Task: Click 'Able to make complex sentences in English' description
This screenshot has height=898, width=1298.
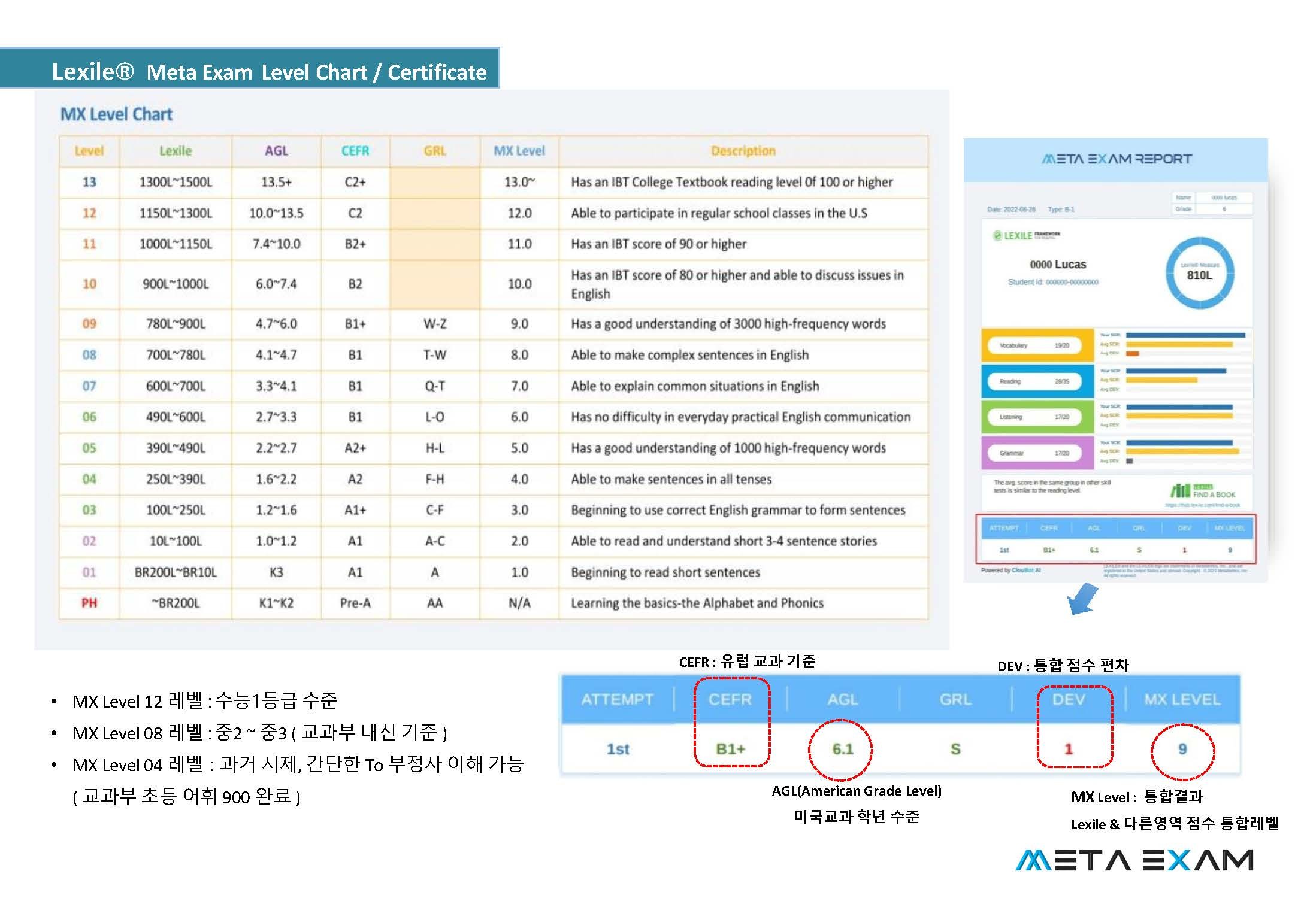Action: tap(689, 355)
